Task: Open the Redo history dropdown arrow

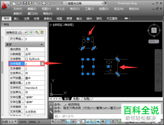Action: pyautogui.click(x=61, y=3)
